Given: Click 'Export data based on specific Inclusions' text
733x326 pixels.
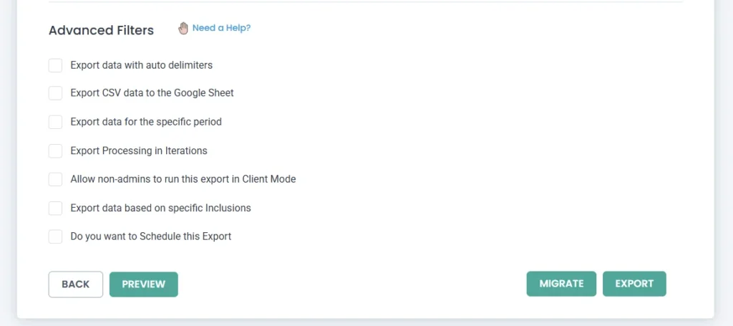Looking at the screenshot, I should (160, 208).
